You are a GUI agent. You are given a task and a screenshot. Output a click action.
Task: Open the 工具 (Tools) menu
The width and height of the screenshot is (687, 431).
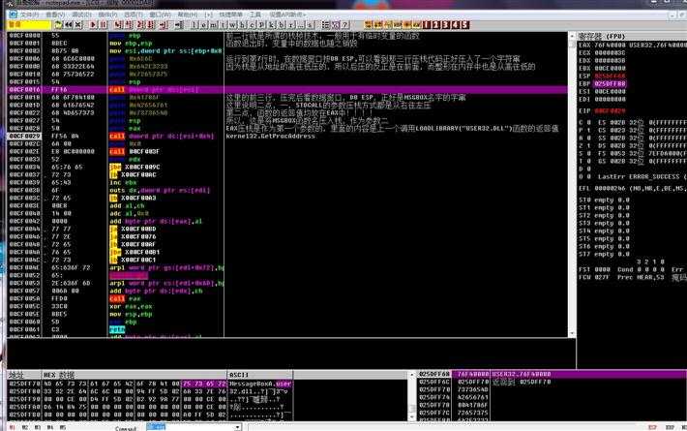pos(255,15)
